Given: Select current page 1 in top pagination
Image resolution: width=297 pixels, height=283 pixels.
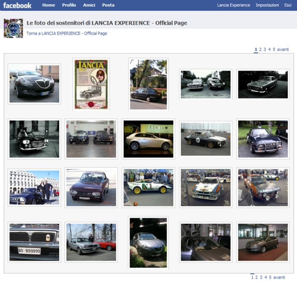Looking at the screenshot, I should coord(256,50).
